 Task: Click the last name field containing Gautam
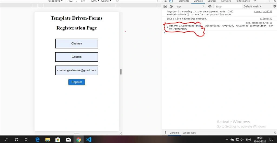click(77, 57)
